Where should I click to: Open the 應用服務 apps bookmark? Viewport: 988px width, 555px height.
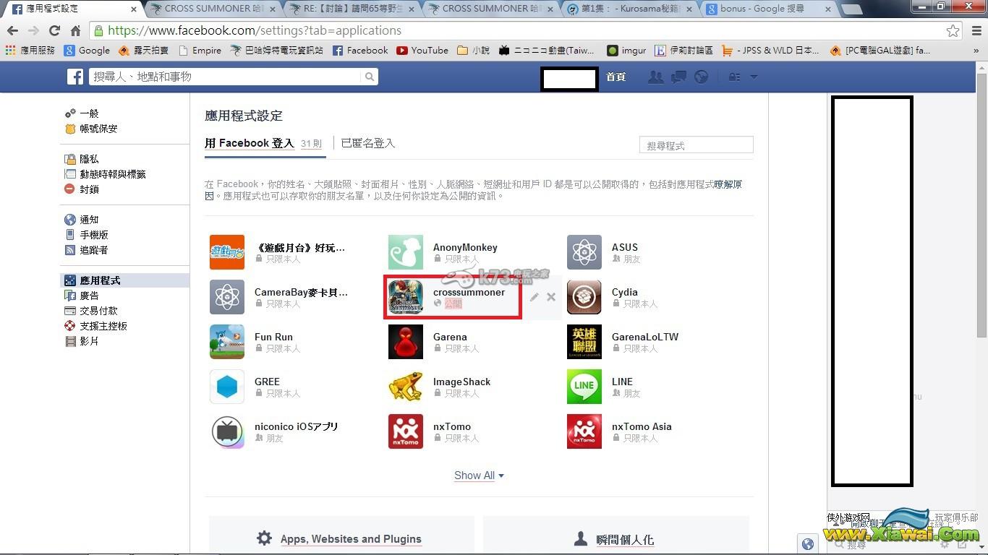30,51
